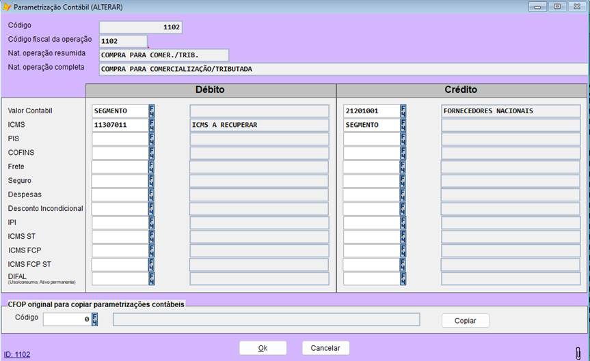Open the ID: 1102 link
This screenshot has height=361, width=590.
[17, 354]
